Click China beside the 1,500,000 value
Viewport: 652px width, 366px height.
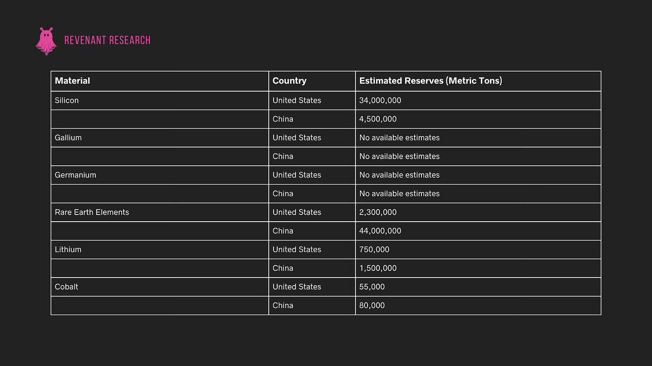283,268
